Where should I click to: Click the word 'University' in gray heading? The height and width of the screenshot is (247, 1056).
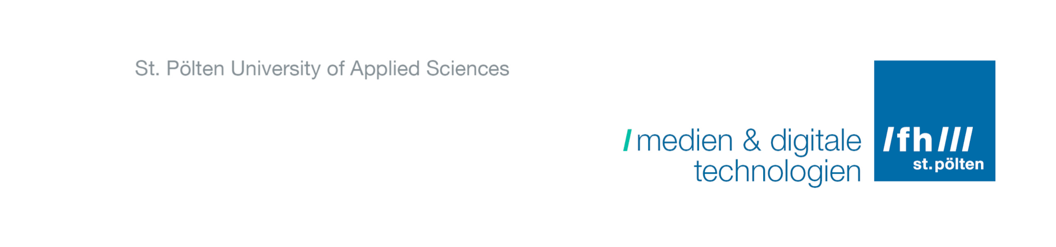(276, 69)
